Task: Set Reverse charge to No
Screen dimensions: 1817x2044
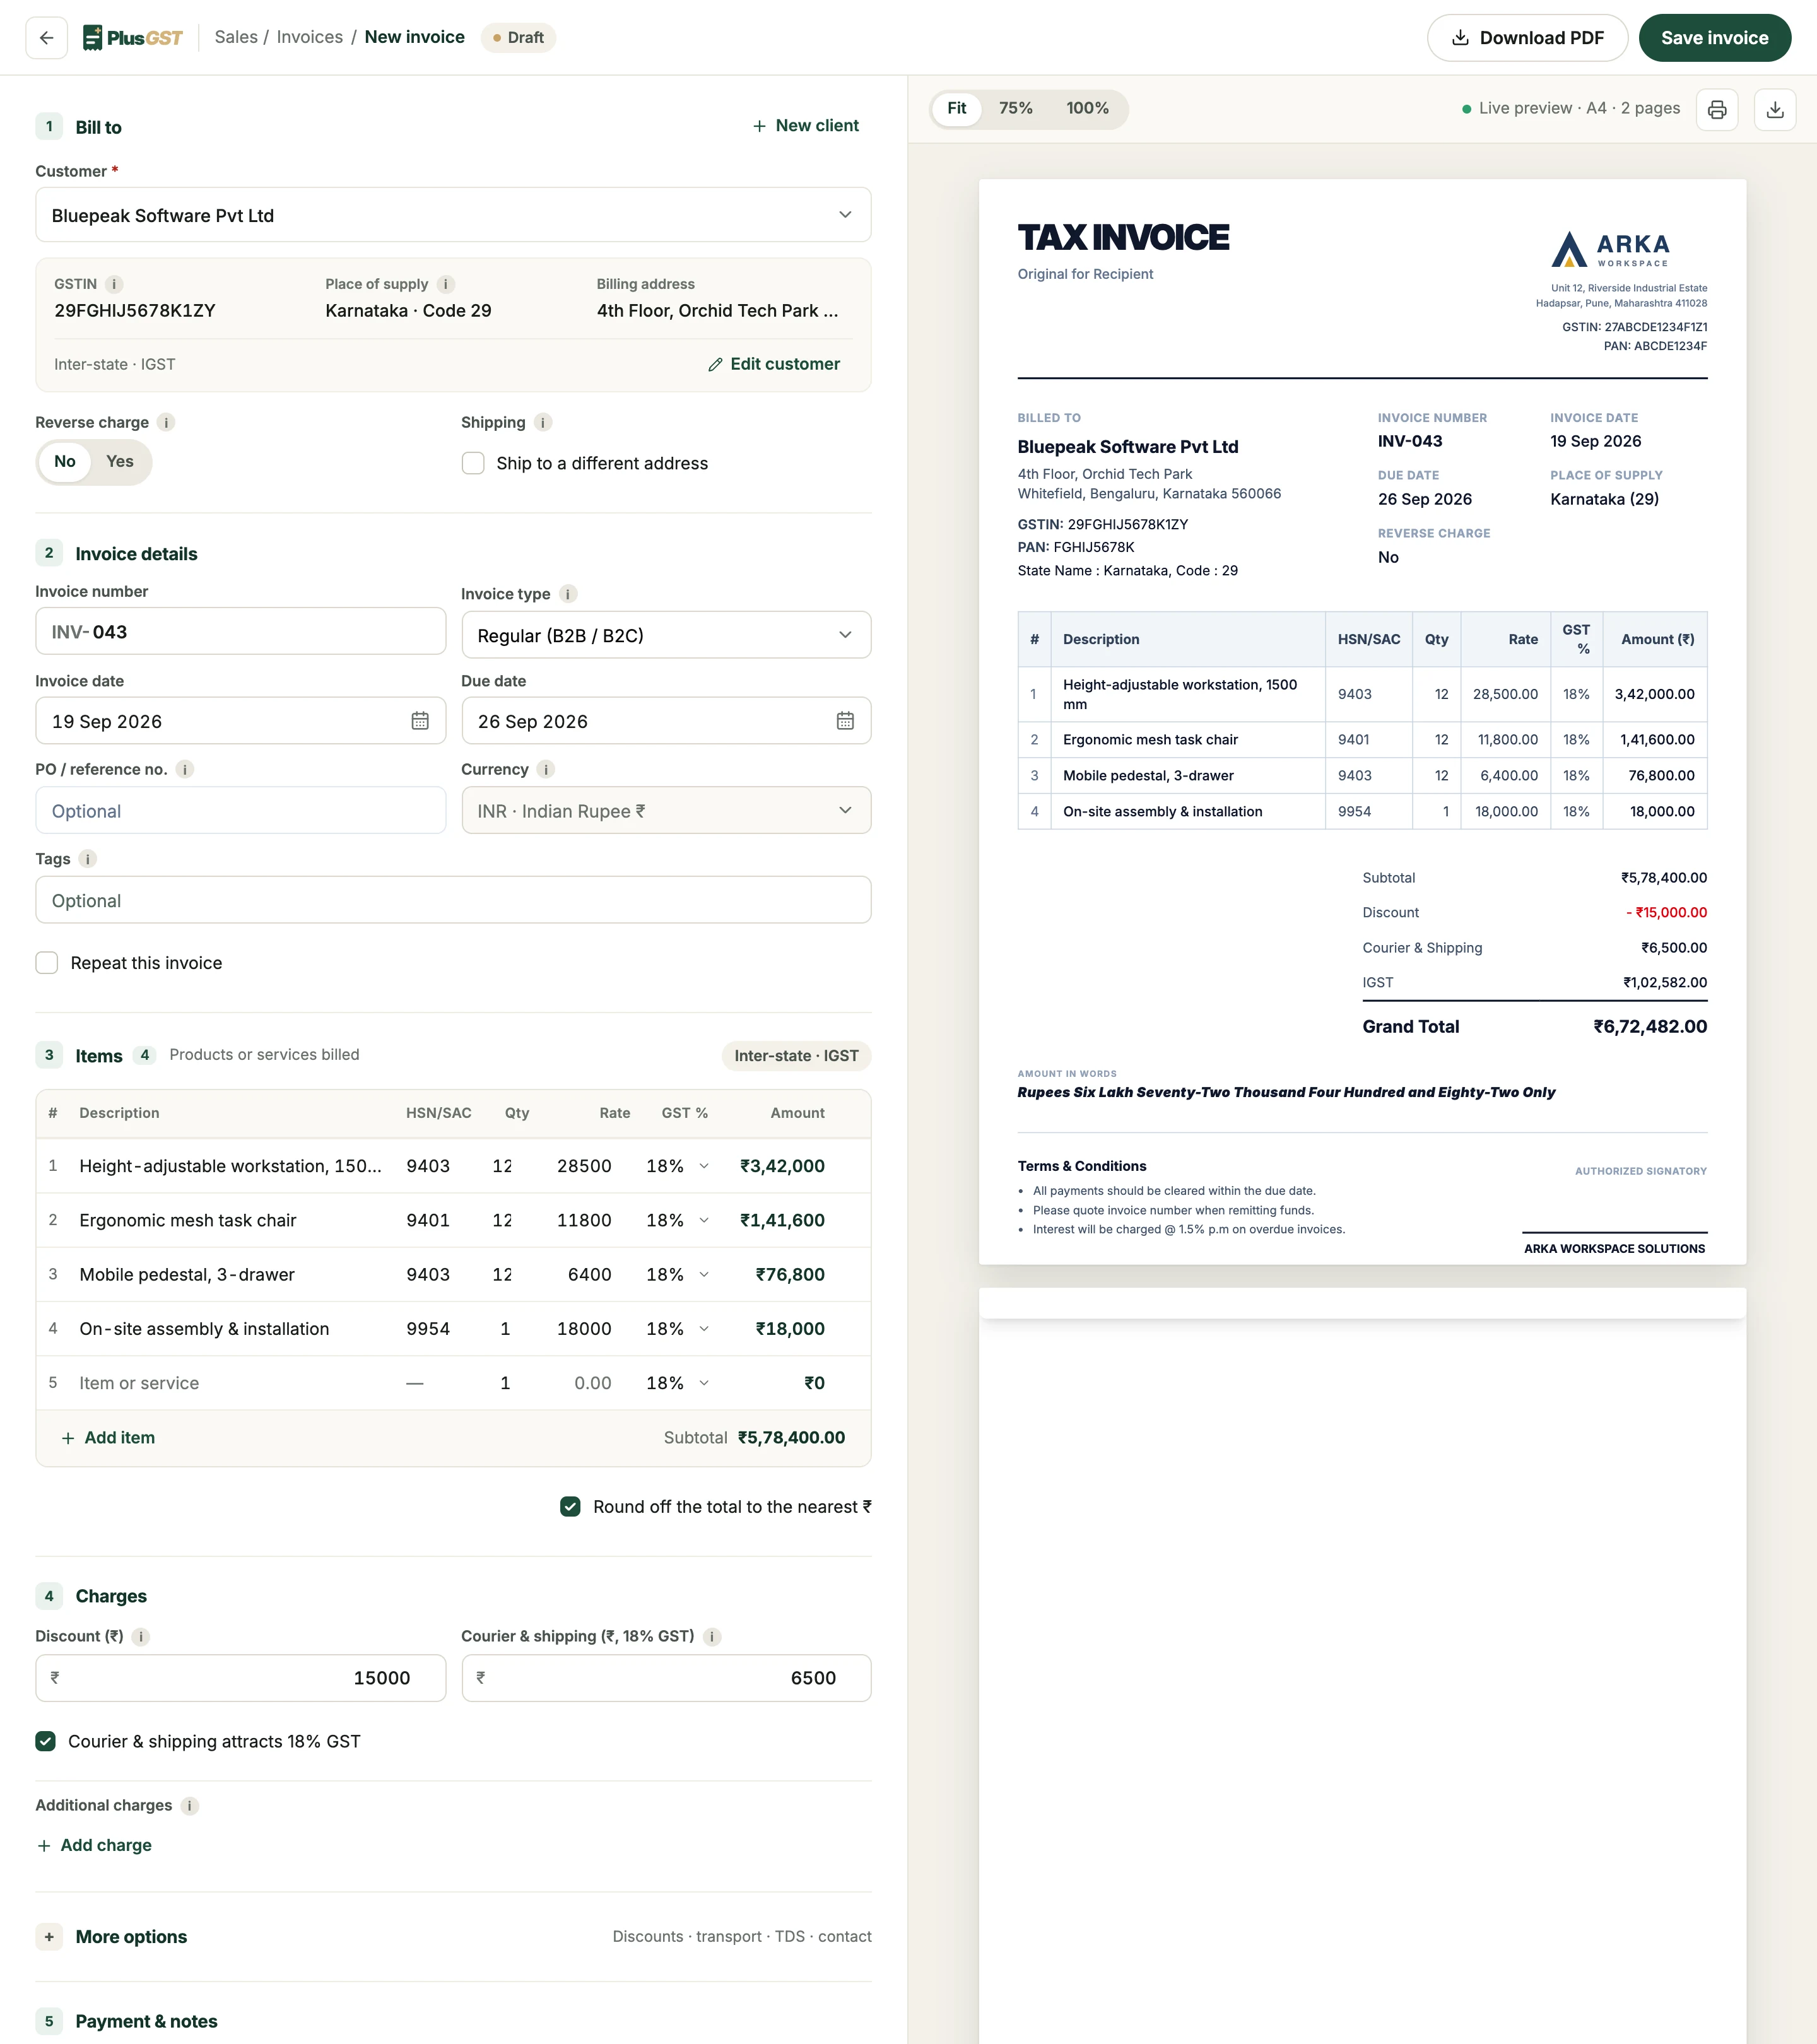Action: tap(65, 462)
